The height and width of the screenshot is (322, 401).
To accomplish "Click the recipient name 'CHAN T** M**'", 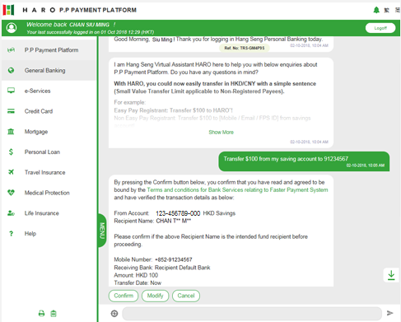I will [174, 221].
